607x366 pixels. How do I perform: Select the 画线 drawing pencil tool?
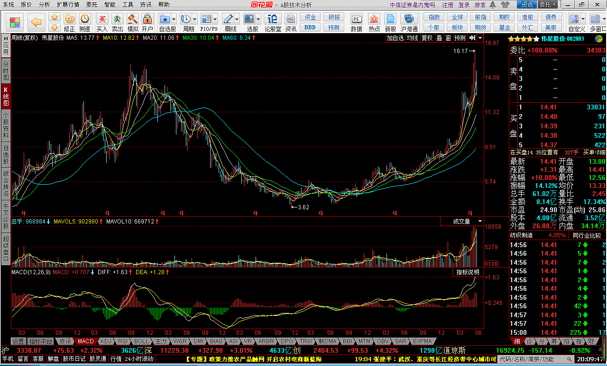pyautogui.click(x=228, y=19)
